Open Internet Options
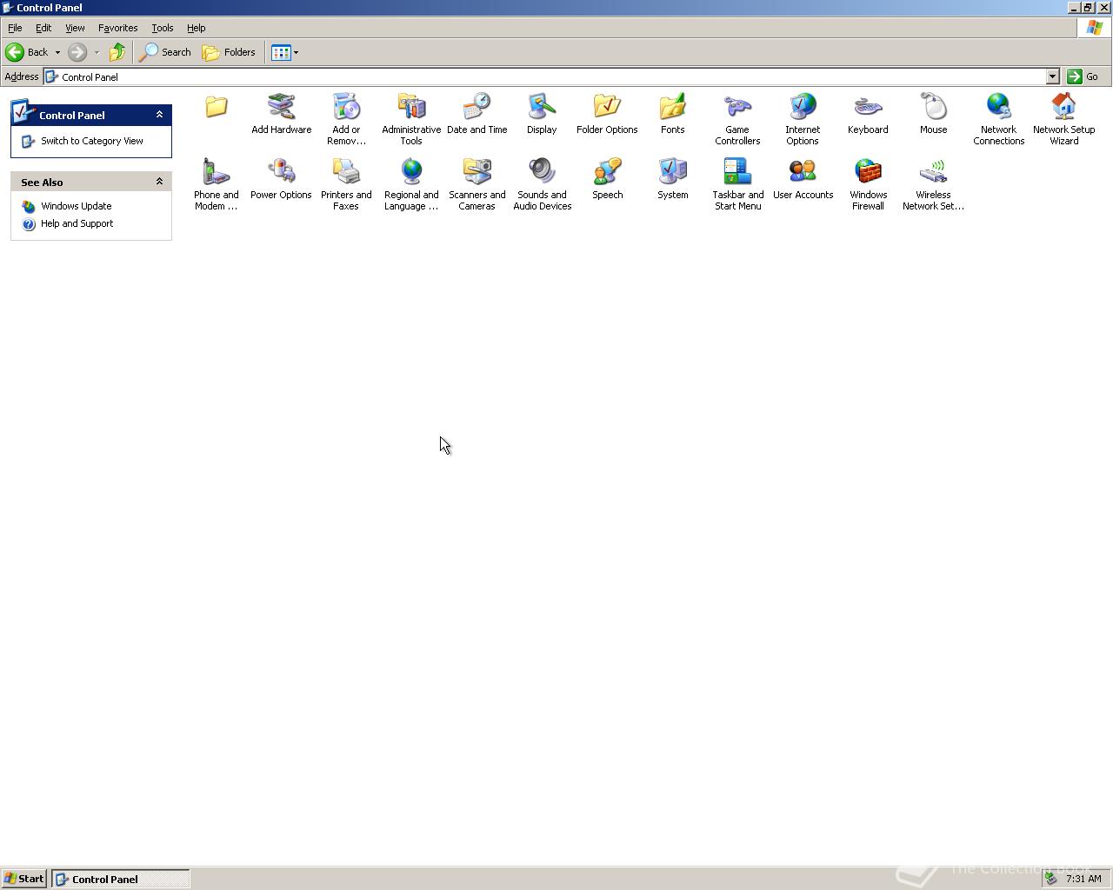The height and width of the screenshot is (890, 1113). pos(803,119)
